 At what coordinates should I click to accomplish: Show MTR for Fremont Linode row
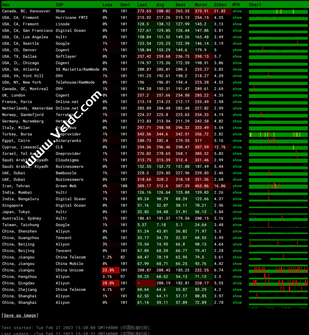(x=237, y=24)
